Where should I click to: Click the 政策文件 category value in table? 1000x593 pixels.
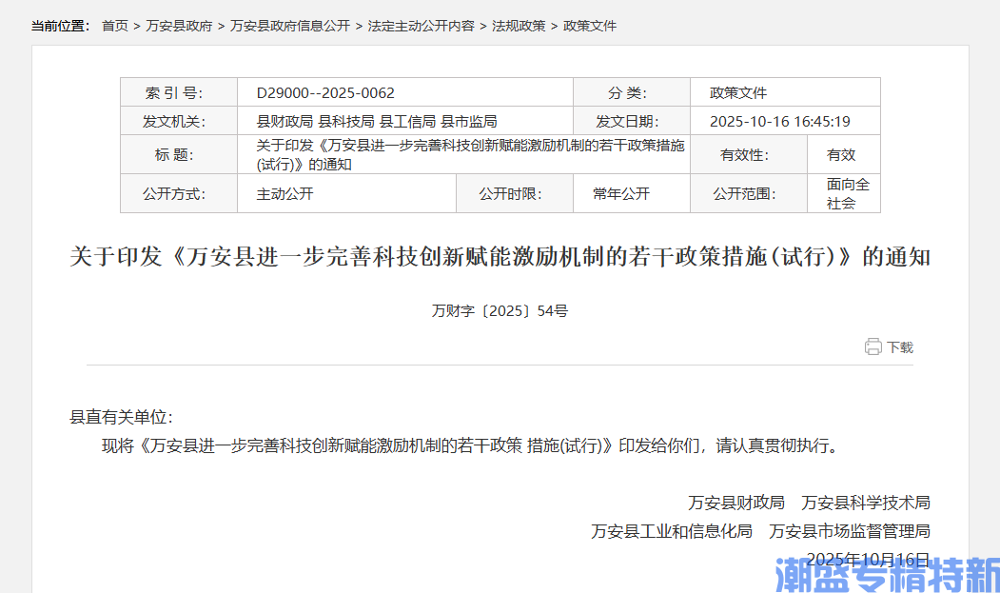tap(738, 93)
